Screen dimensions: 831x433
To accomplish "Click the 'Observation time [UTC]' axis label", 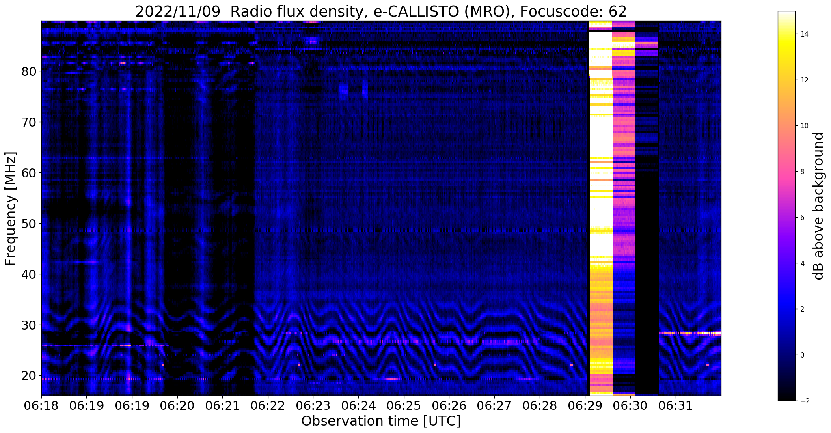I will 381,421.
